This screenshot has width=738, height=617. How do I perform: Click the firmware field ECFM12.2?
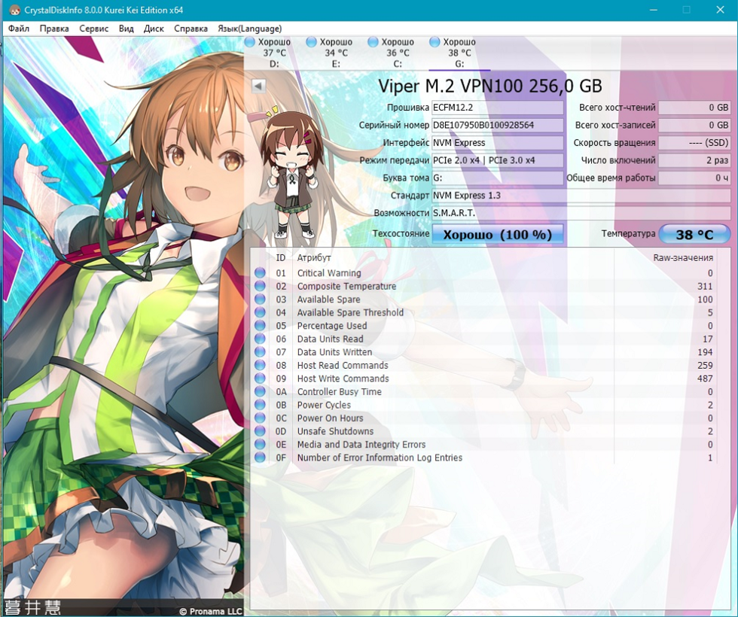tap(498, 108)
